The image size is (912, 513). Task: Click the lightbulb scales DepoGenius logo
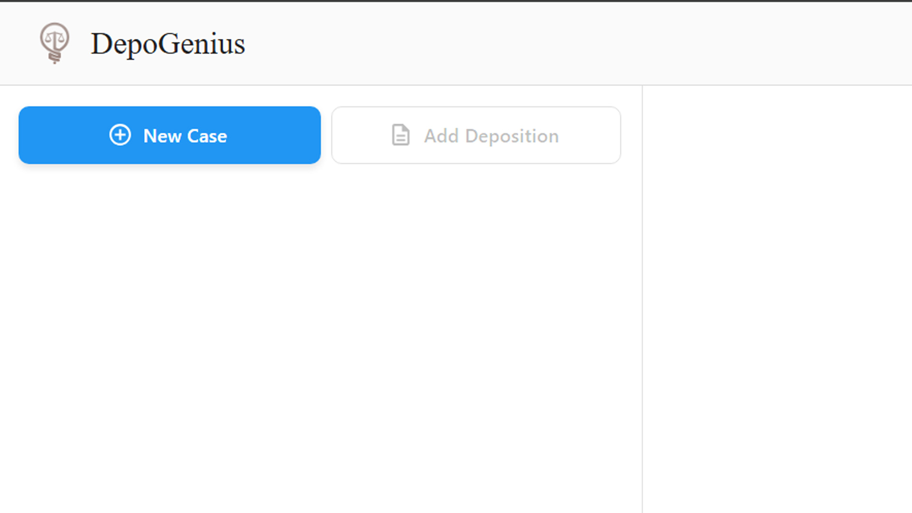55,43
